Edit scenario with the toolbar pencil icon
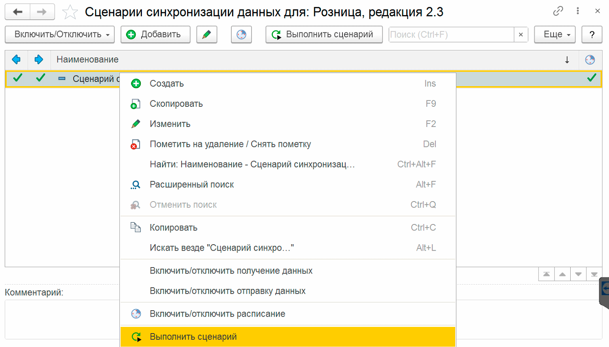Screen dimensions: 609x347 click(206, 34)
